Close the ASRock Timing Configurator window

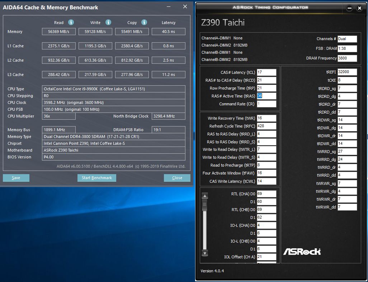359,8
